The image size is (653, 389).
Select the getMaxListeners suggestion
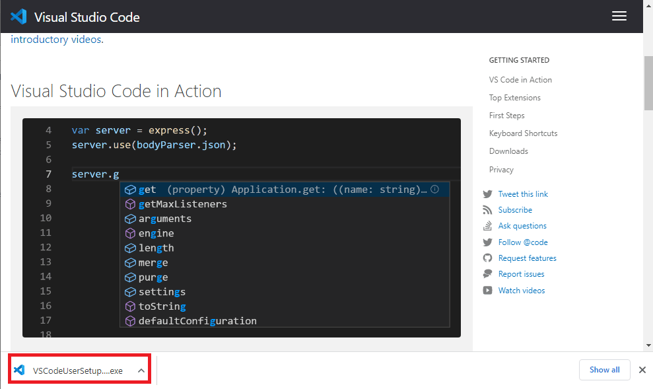pyautogui.click(x=285, y=204)
